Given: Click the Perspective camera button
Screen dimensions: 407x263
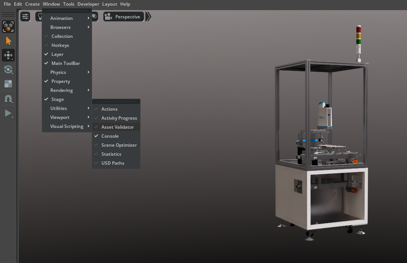Looking at the screenshot, I should [123, 17].
